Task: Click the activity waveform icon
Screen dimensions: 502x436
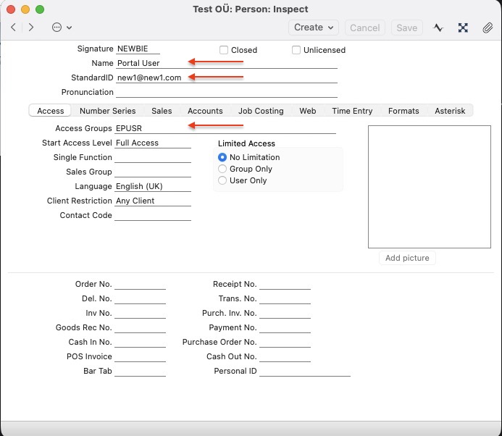Action: click(x=438, y=28)
